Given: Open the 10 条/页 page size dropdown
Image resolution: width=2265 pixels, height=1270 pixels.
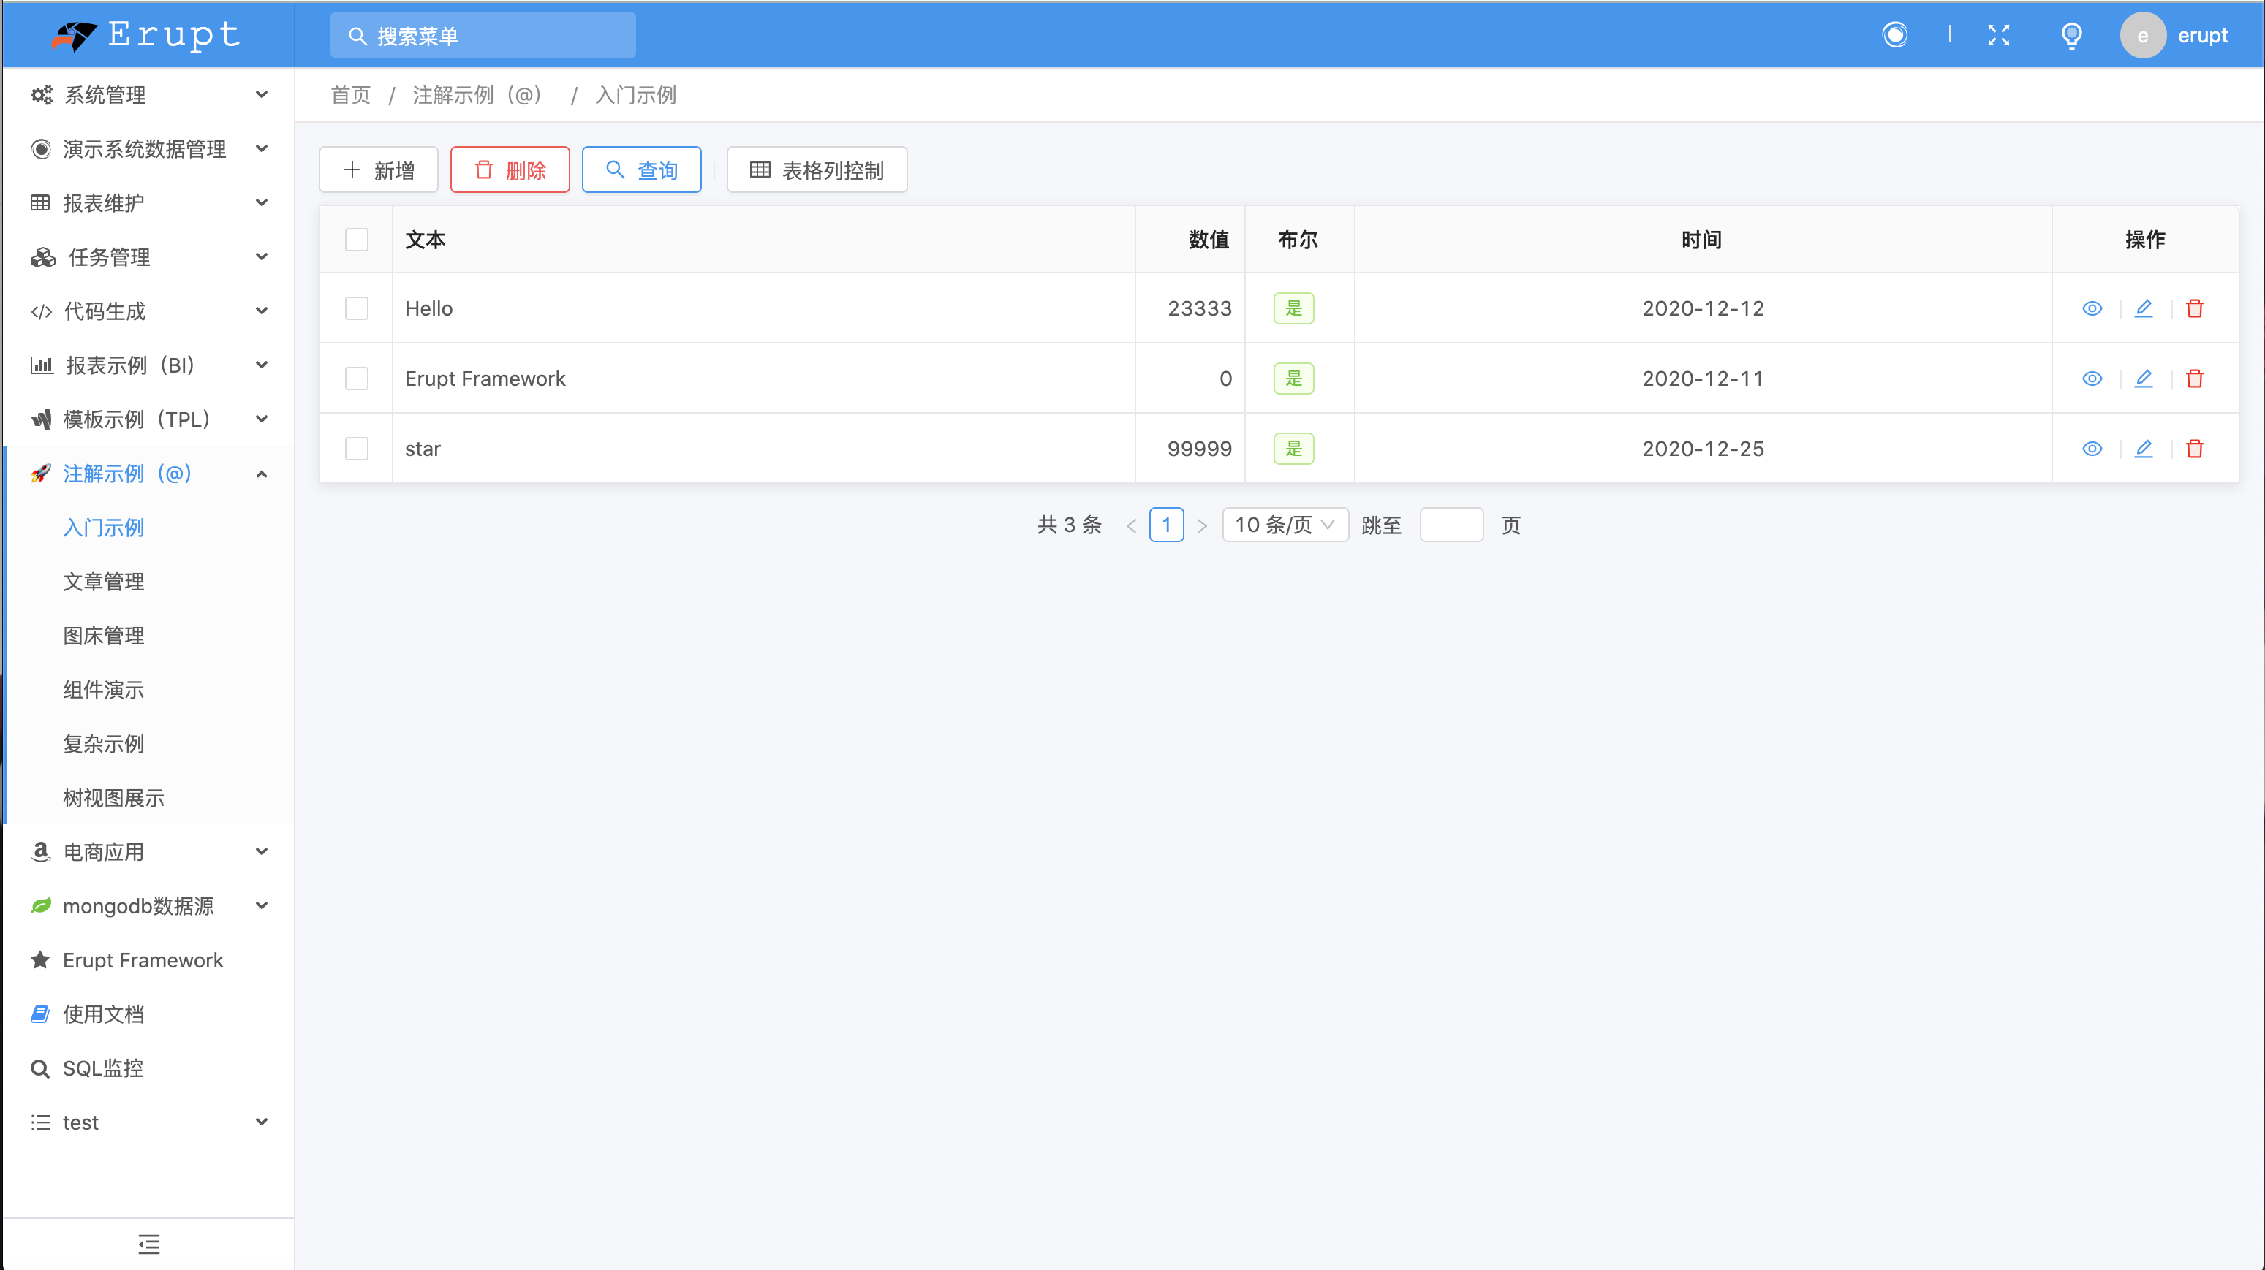Looking at the screenshot, I should pos(1284,525).
